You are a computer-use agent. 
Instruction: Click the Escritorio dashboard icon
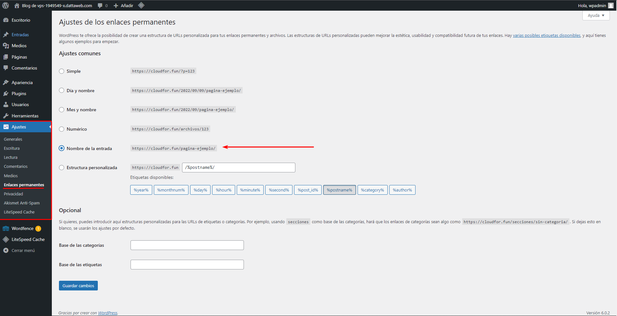point(6,20)
